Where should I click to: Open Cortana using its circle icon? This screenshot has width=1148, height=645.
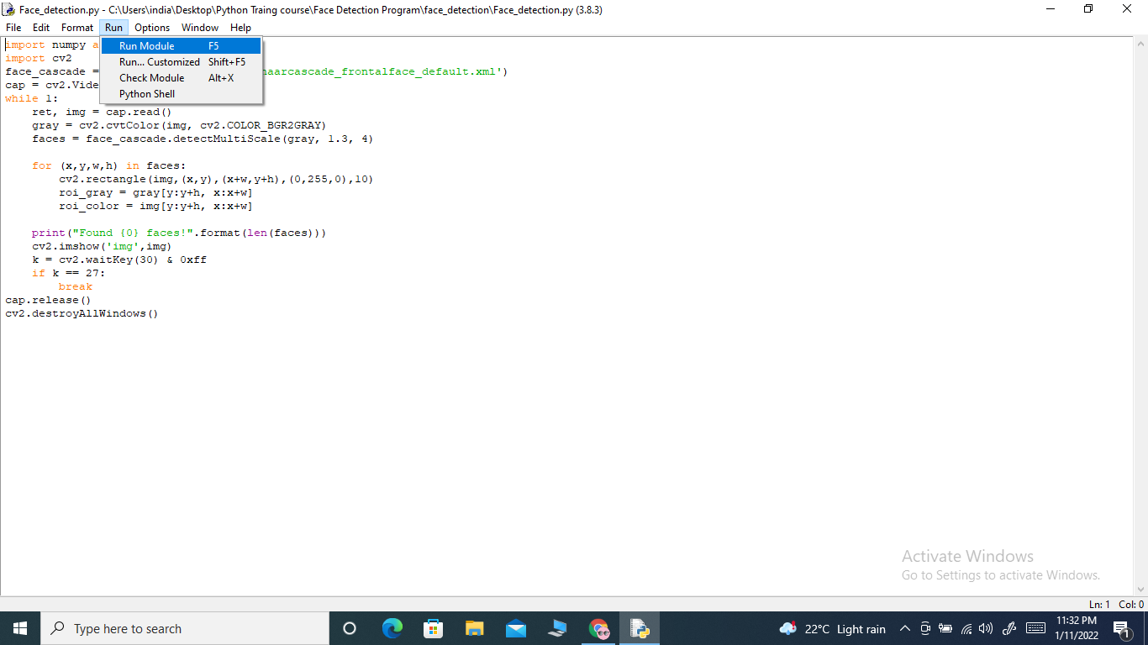pyautogui.click(x=350, y=628)
